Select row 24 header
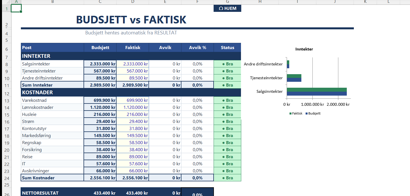 coord(6,178)
